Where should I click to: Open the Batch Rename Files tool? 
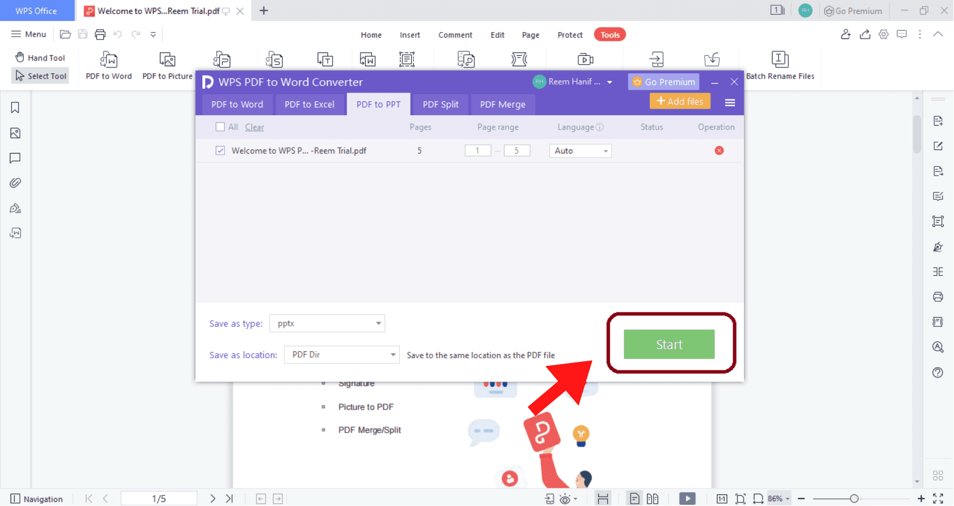[780, 66]
